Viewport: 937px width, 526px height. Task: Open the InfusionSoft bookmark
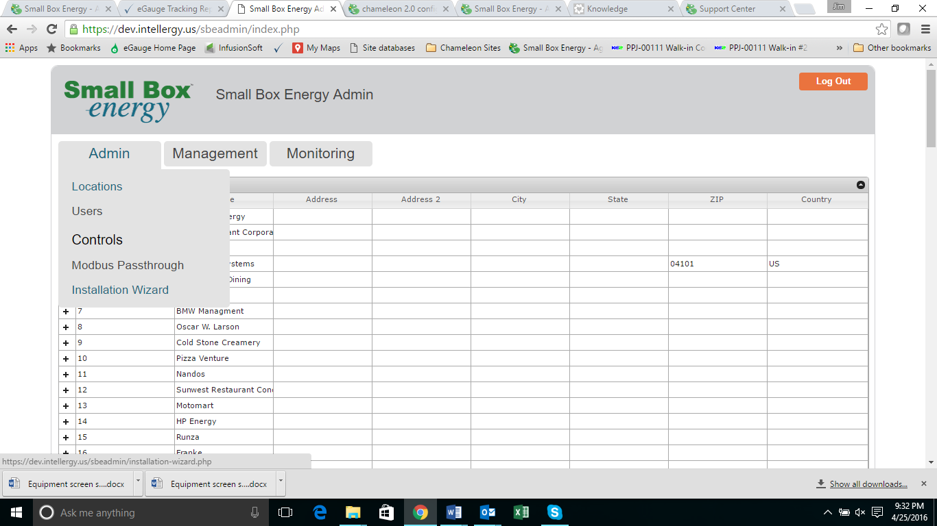tap(234, 48)
